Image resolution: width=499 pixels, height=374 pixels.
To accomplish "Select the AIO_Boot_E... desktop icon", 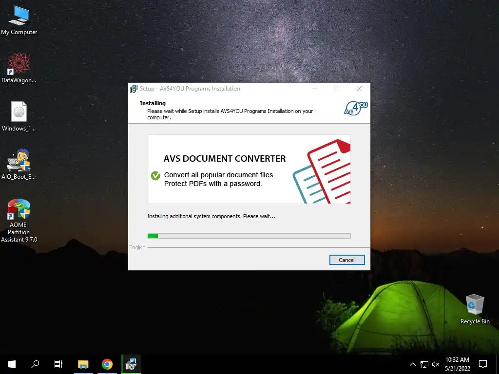I will [x=19, y=164].
